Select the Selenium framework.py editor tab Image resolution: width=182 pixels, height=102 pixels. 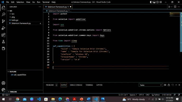pos(58,7)
